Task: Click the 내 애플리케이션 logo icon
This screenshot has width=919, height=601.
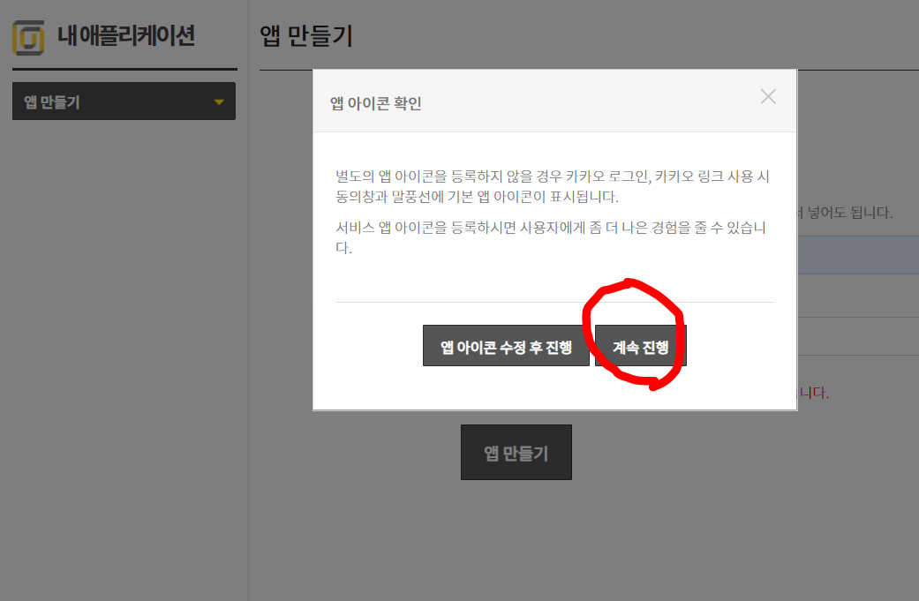Action: [x=28, y=37]
